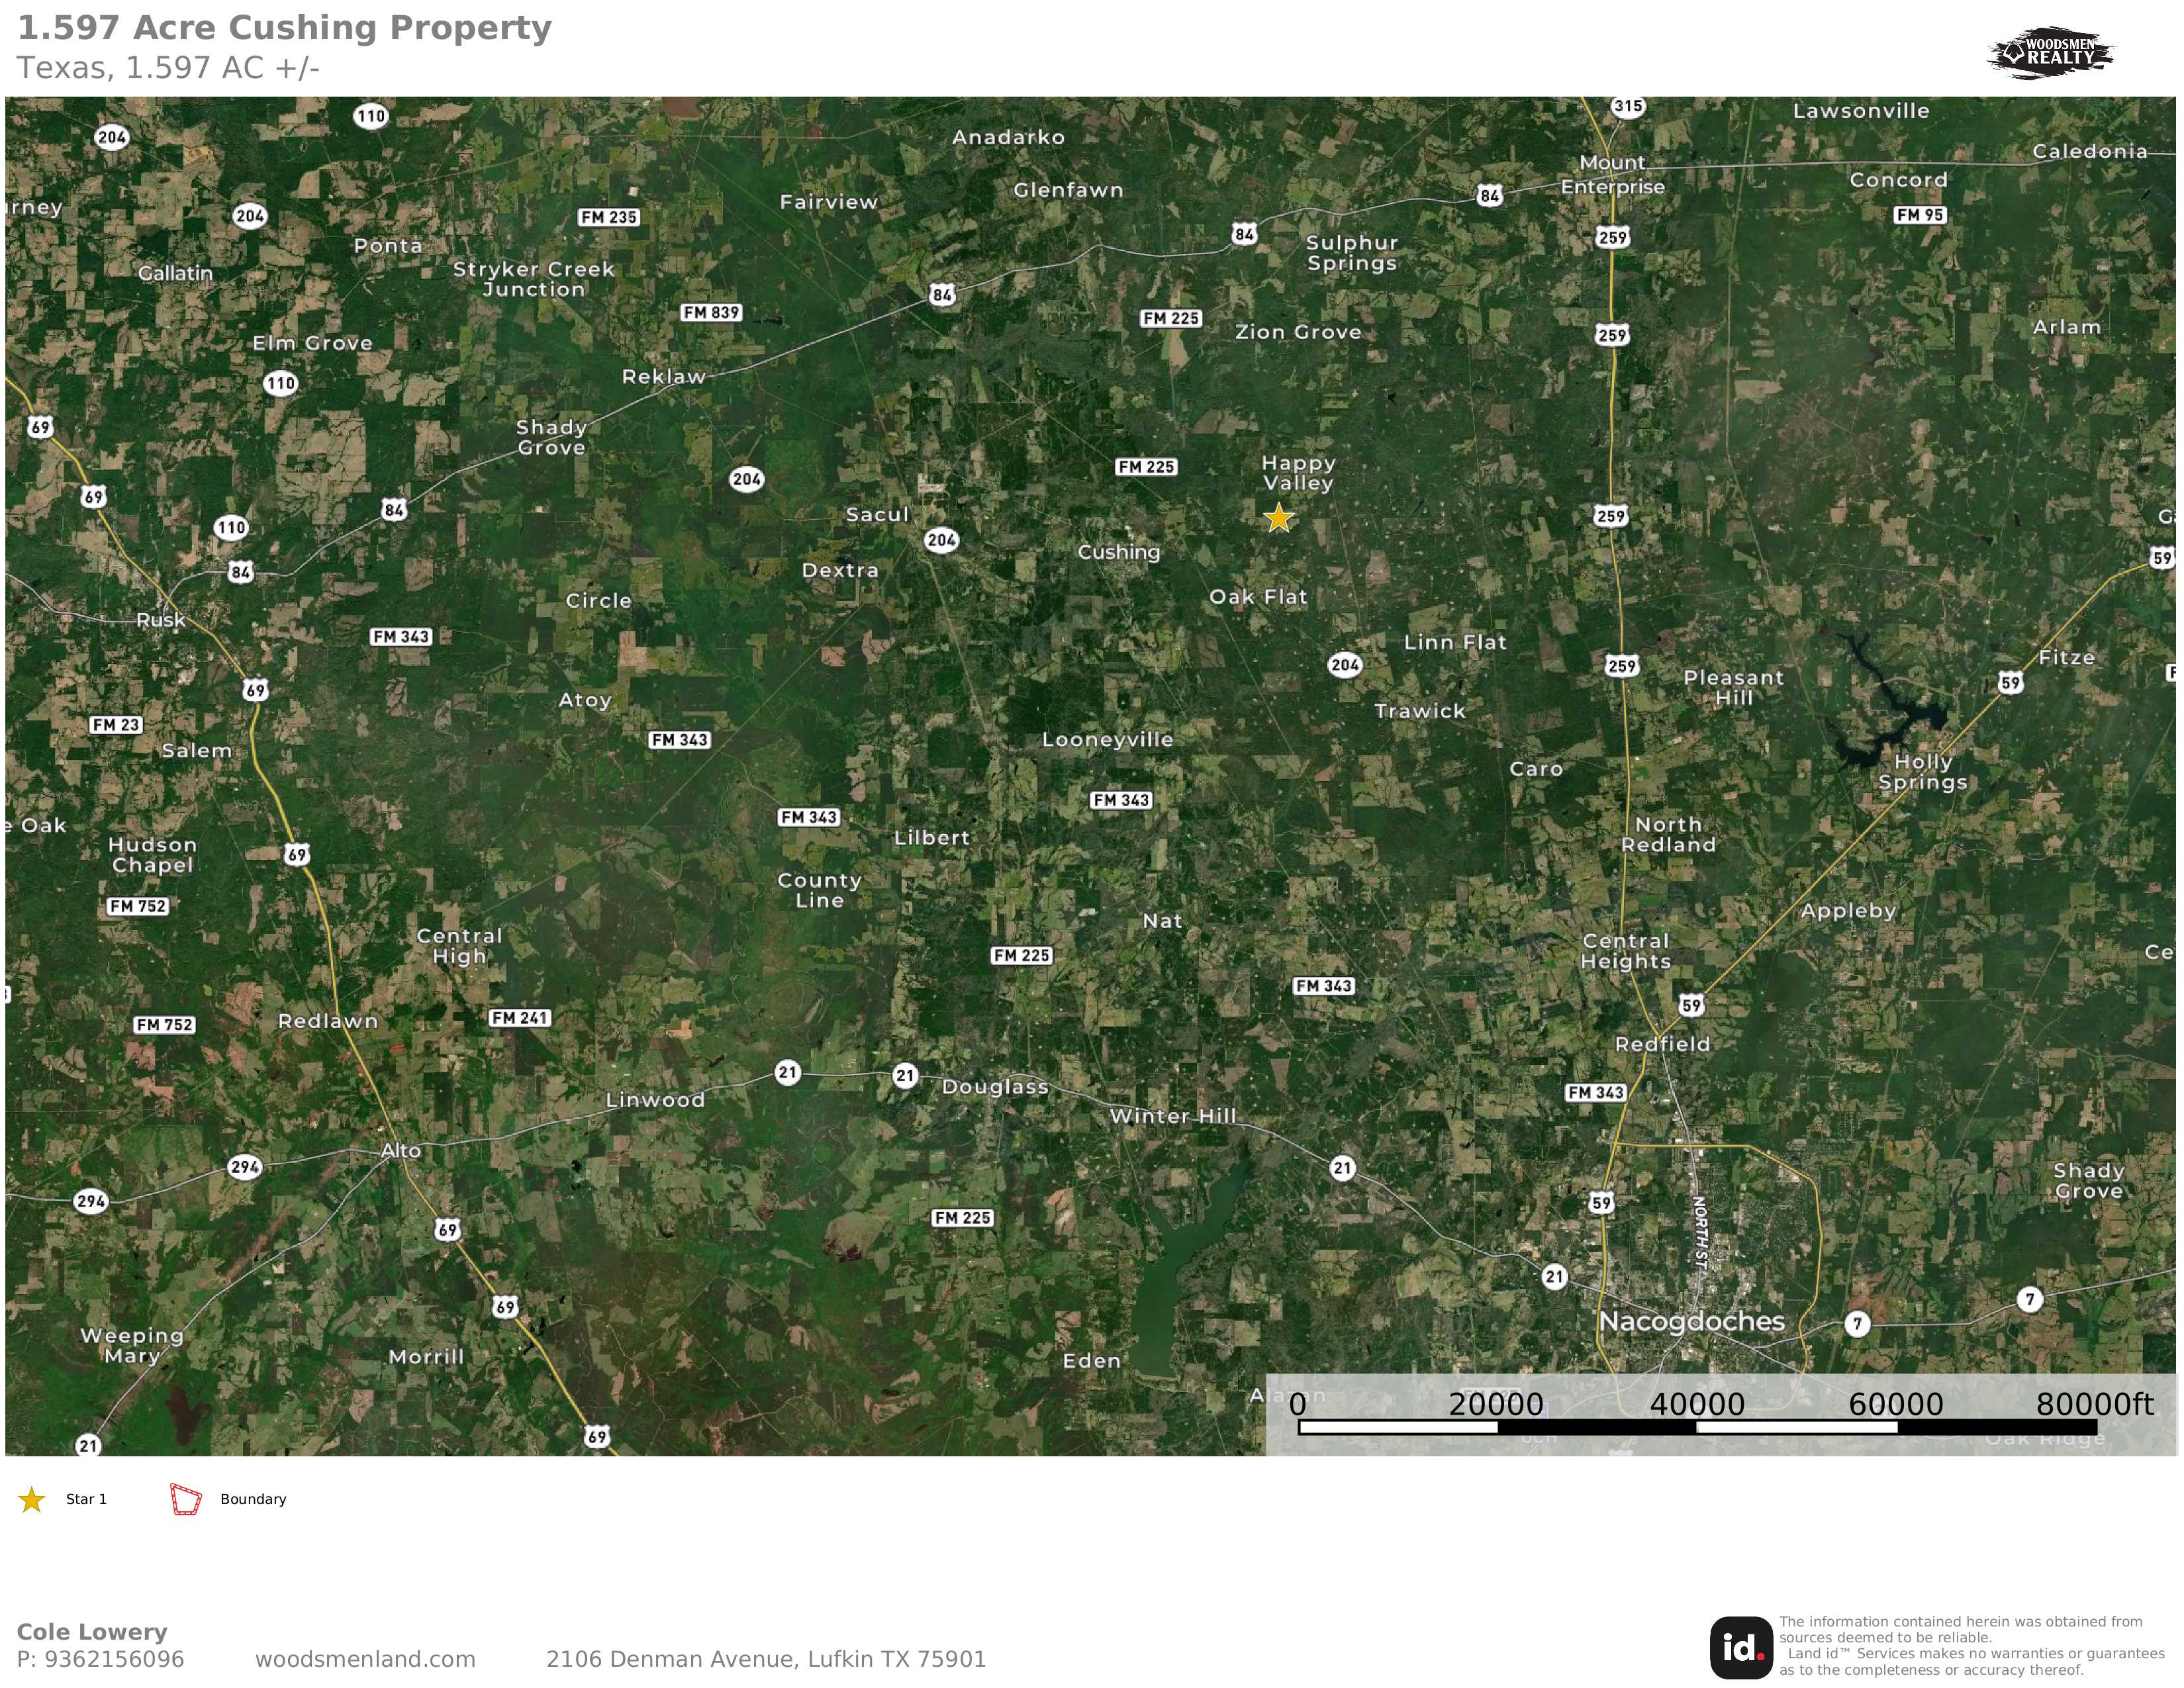
Task: Click the Land id logo icon
Action: [1740, 1648]
